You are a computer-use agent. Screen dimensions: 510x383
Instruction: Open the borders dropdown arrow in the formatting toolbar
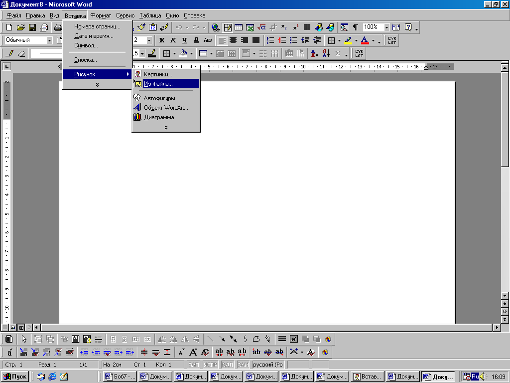(x=339, y=41)
